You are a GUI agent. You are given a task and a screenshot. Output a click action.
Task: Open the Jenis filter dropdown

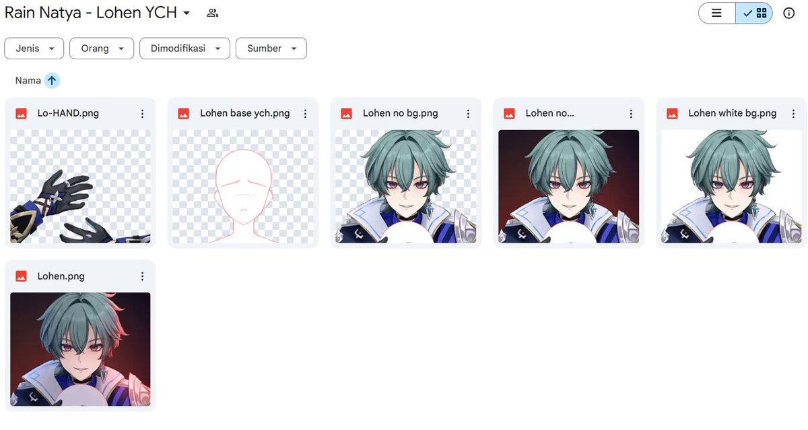pos(34,49)
